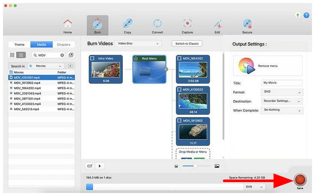
Task: Select the MOV_1812902 video tile
Action: [x=193, y=131]
